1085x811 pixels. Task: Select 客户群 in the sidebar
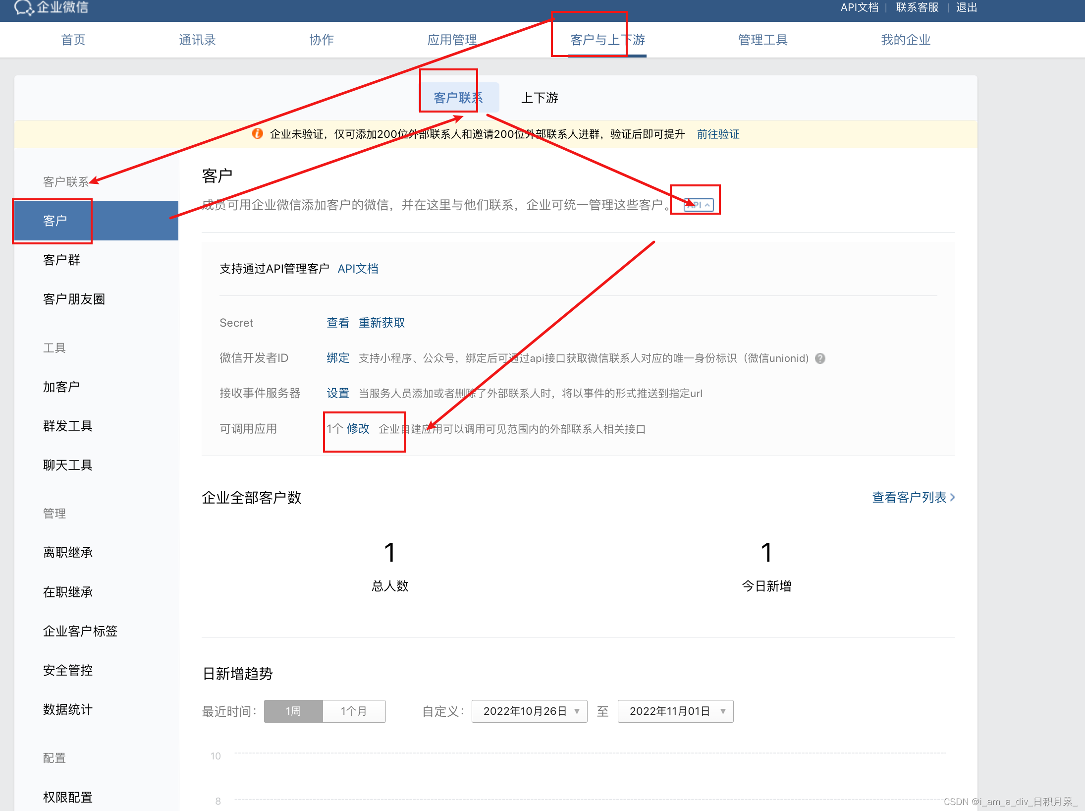click(x=61, y=260)
